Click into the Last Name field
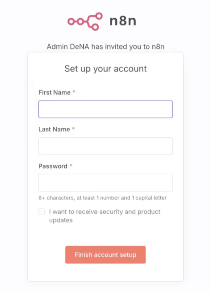The height and width of the screenshot is (293, 210). coord(105,146)
